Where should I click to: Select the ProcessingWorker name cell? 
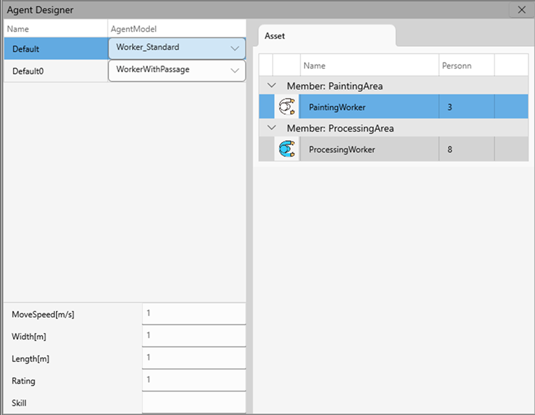click(x=368, y=149)
